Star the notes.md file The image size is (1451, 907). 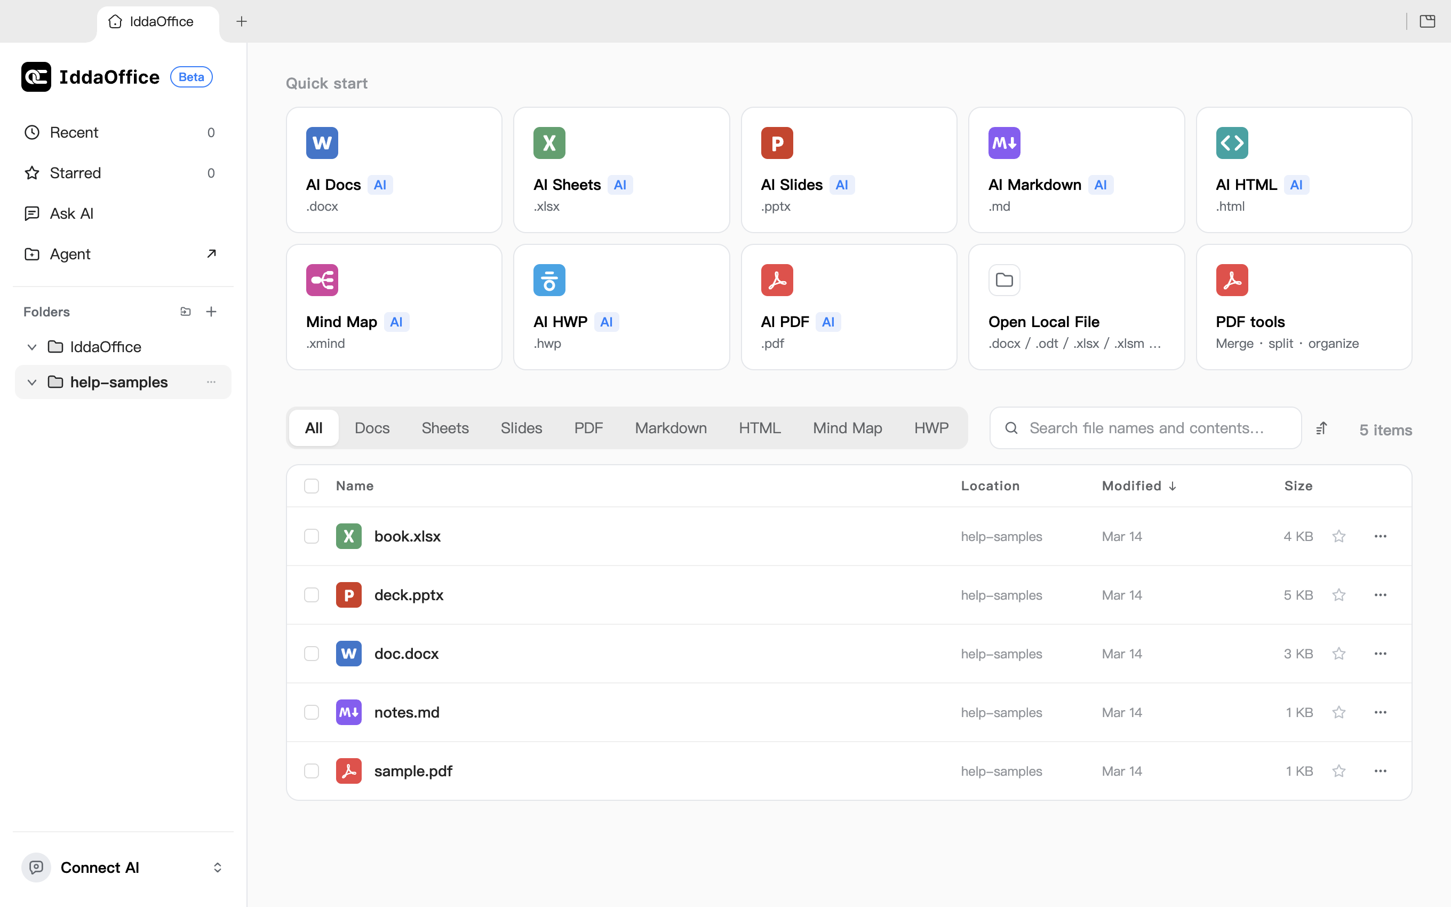point(1339,712)
